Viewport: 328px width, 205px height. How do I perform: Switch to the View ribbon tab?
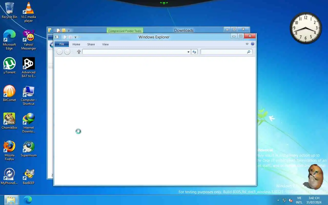click(x=105, y=44)
